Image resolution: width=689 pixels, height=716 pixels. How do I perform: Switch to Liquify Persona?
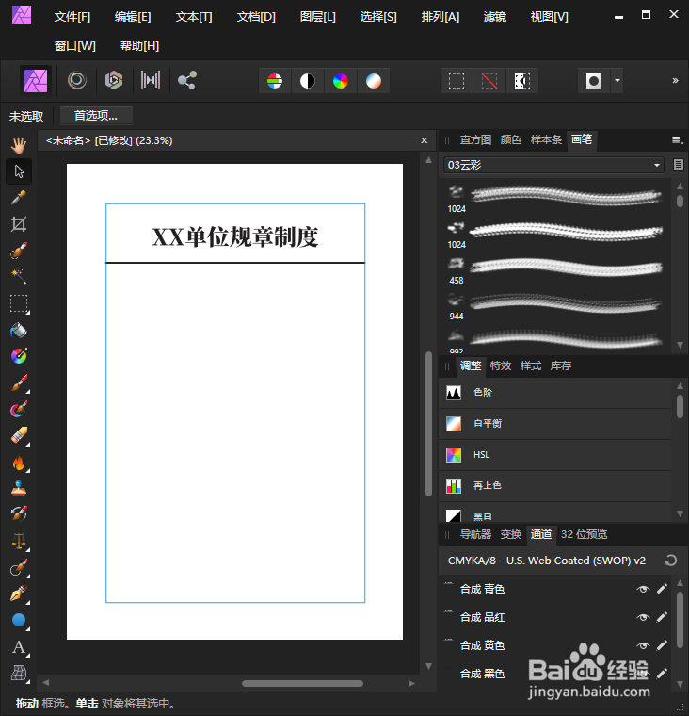77,81
